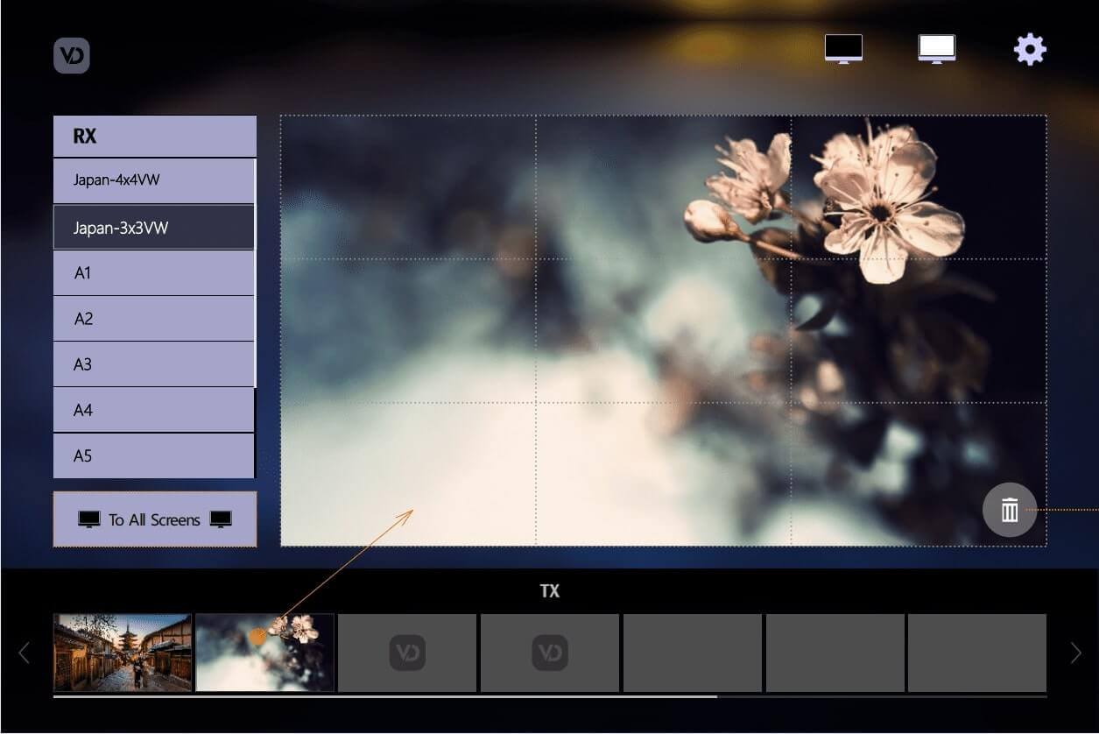
Task: Click the TX horizontal scrollbar
Action: click(385, 696)
